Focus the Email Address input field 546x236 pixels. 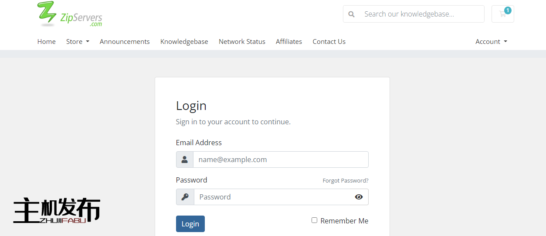281,160
